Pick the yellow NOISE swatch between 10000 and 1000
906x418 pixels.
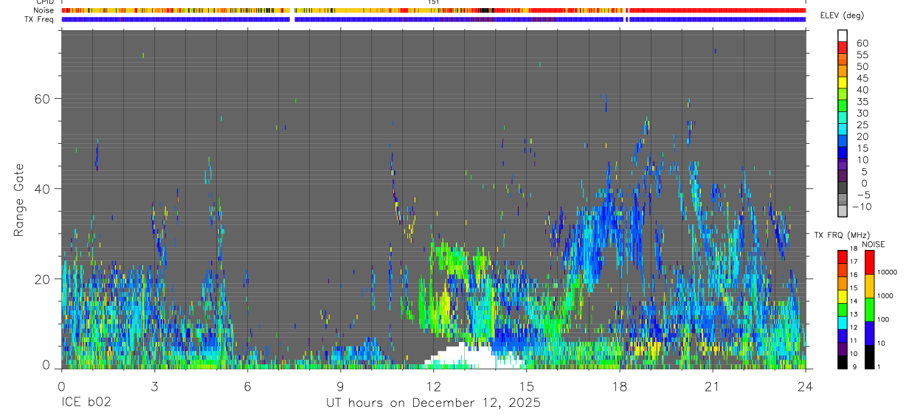869,285
